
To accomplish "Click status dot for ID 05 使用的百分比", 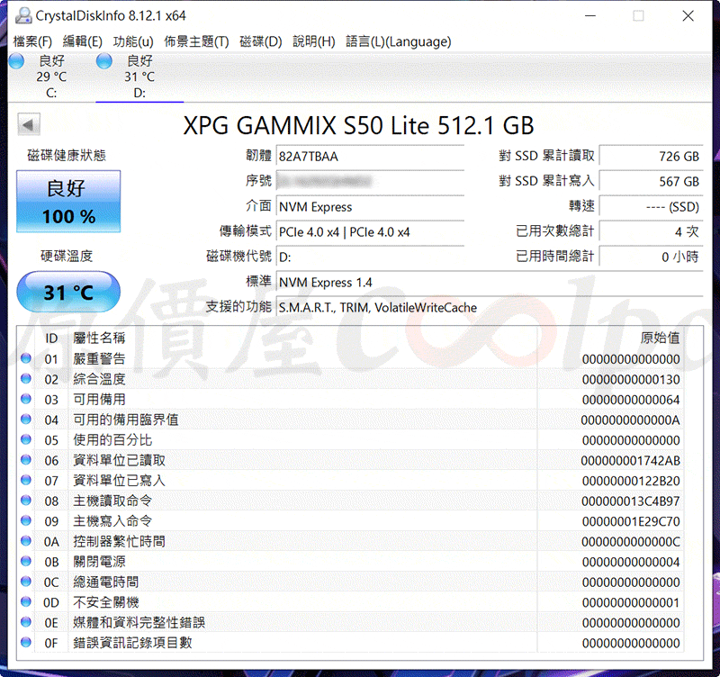I will coord(26,439).
